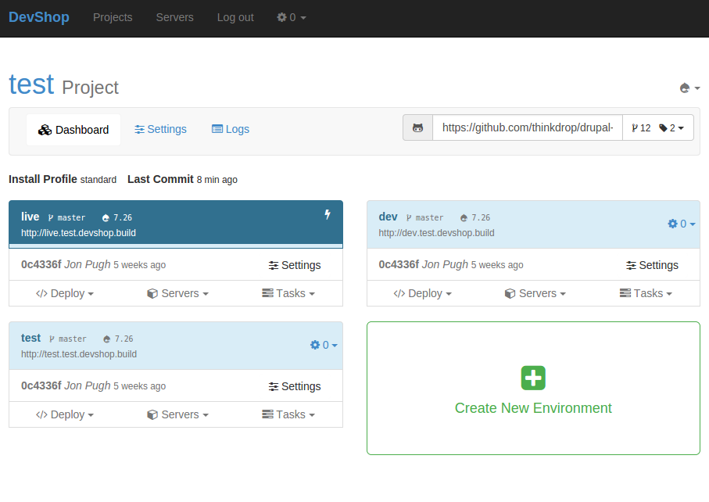
Task: Expand Servers dropdown for live environment
Action: click(x=177, y=293)
